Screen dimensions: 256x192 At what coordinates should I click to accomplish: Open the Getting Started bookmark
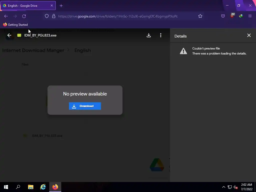coord(15,25)
